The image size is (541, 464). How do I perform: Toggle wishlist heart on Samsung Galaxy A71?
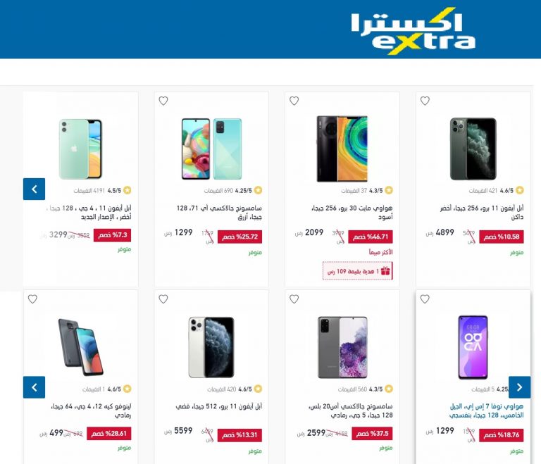163,101
